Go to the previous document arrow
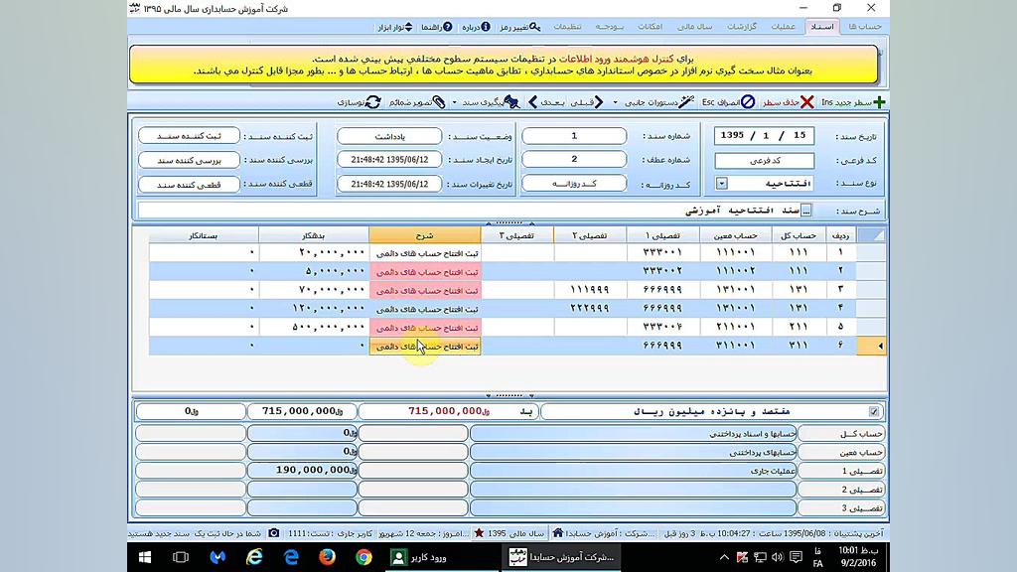 click(x=598, y=102)
